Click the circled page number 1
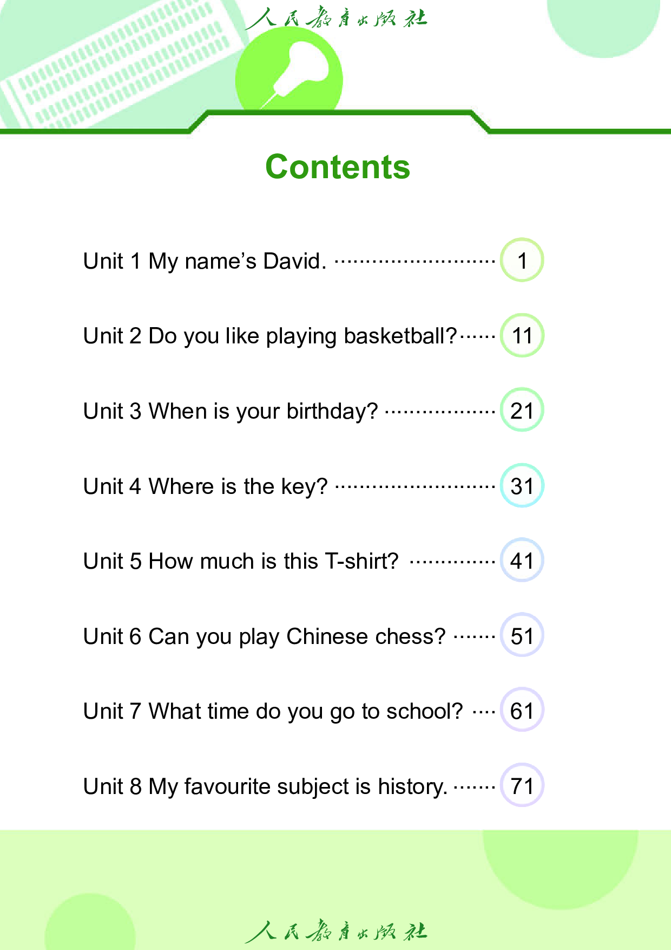The height and width of the screenshot is (950, 671). click(x=522, y=261)
